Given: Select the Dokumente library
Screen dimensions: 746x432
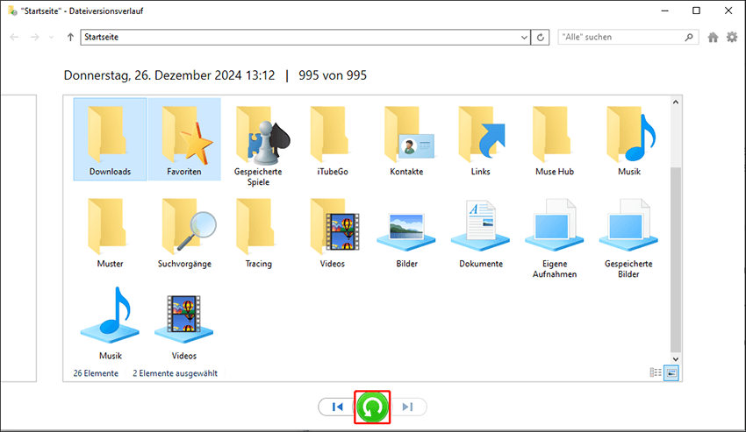Looking at the screenshot, I should [x=481, y=233].
